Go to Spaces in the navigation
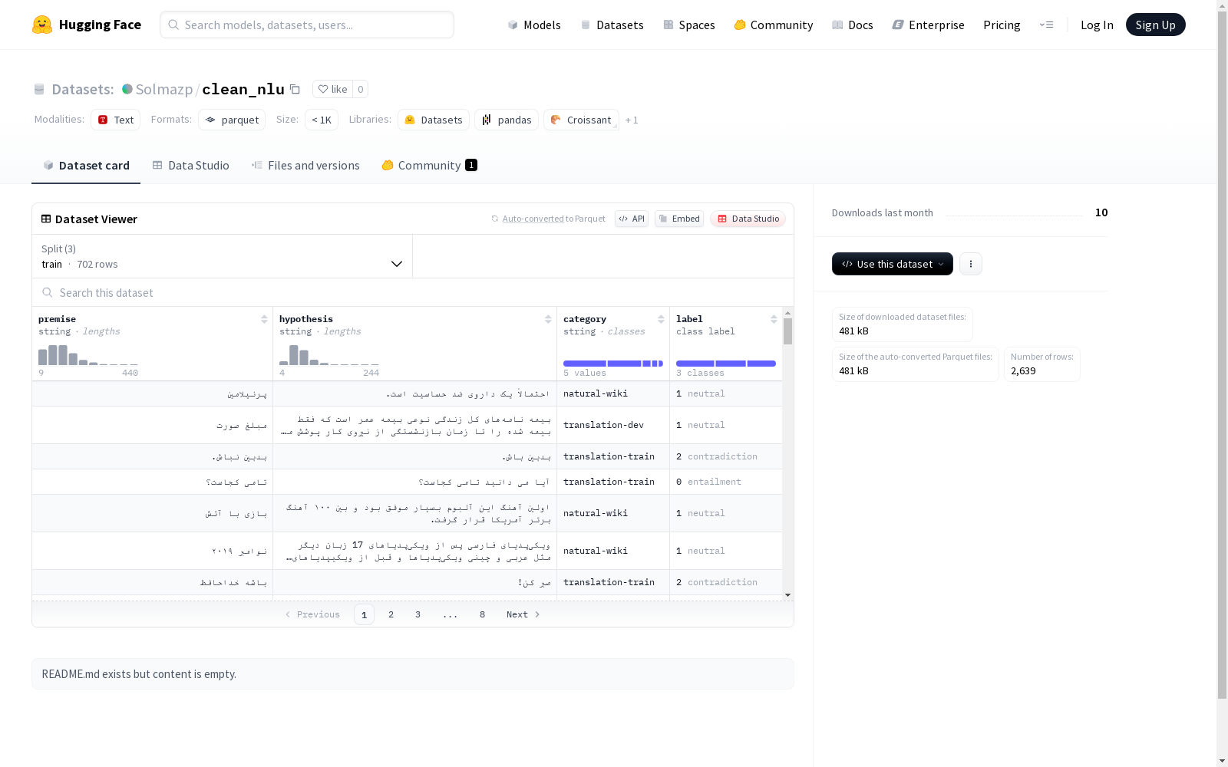1228x767 pixels. (x=689, y=25)
